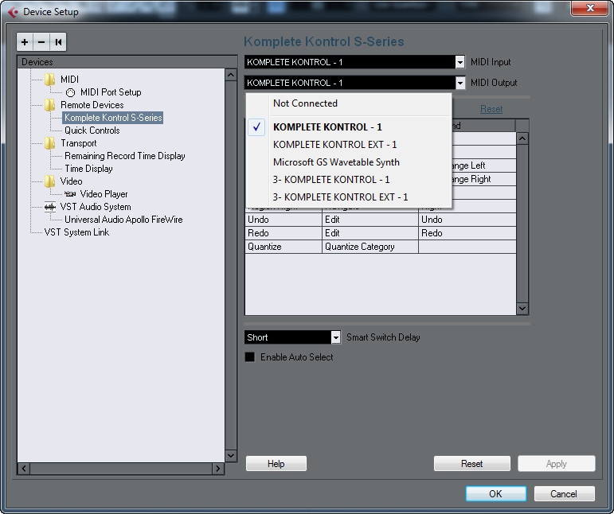
Task: Click the command table scroll up arrow
Action: click(x=522, y=138)
